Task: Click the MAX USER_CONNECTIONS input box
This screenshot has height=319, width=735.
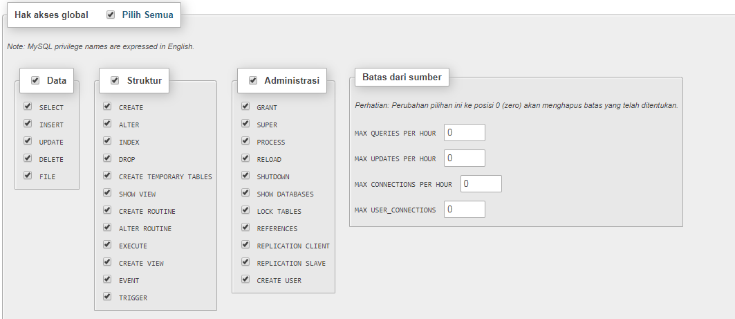Action: tap(464, 209)
